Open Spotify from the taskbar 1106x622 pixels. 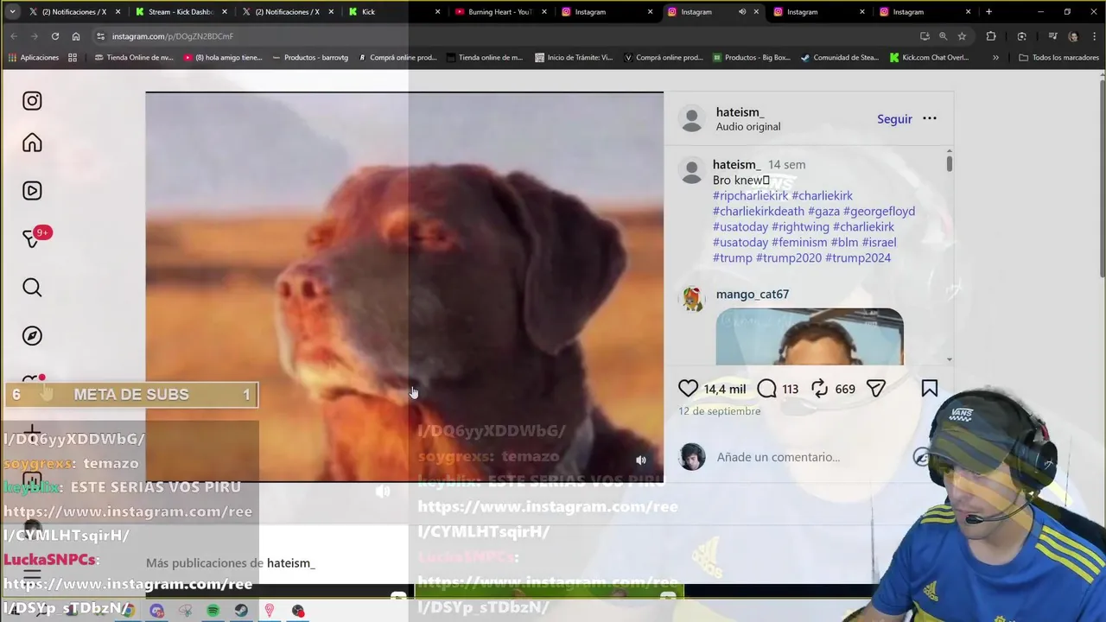point(213,611)
